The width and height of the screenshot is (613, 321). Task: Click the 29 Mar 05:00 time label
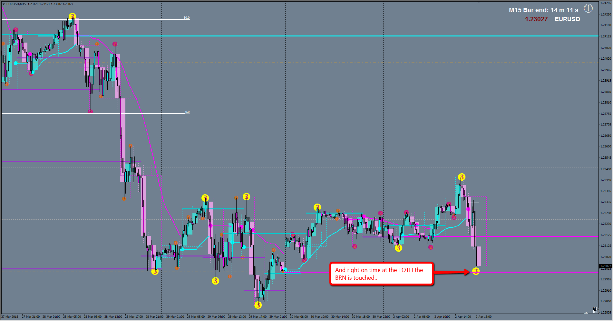[x=196, y=317]
